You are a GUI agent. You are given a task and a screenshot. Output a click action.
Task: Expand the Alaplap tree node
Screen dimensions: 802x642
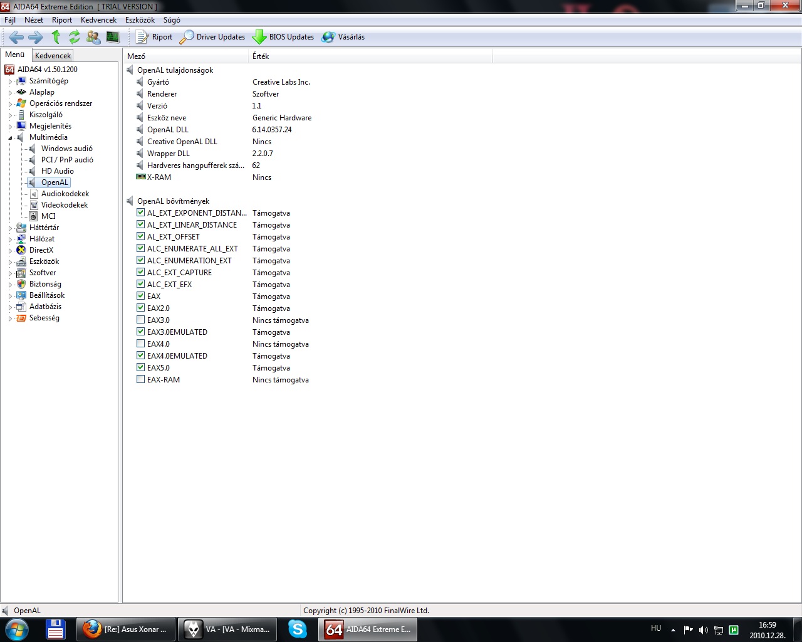click(x=10, y=93)
